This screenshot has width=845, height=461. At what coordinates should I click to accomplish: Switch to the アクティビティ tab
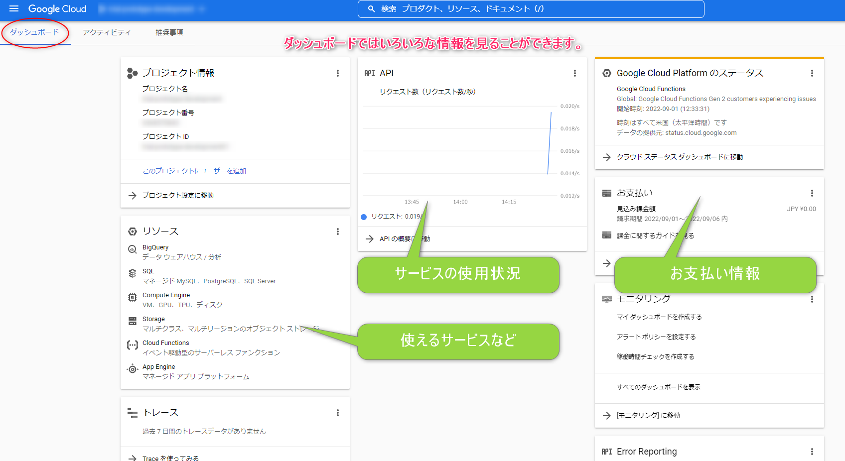tap(107, 32)
